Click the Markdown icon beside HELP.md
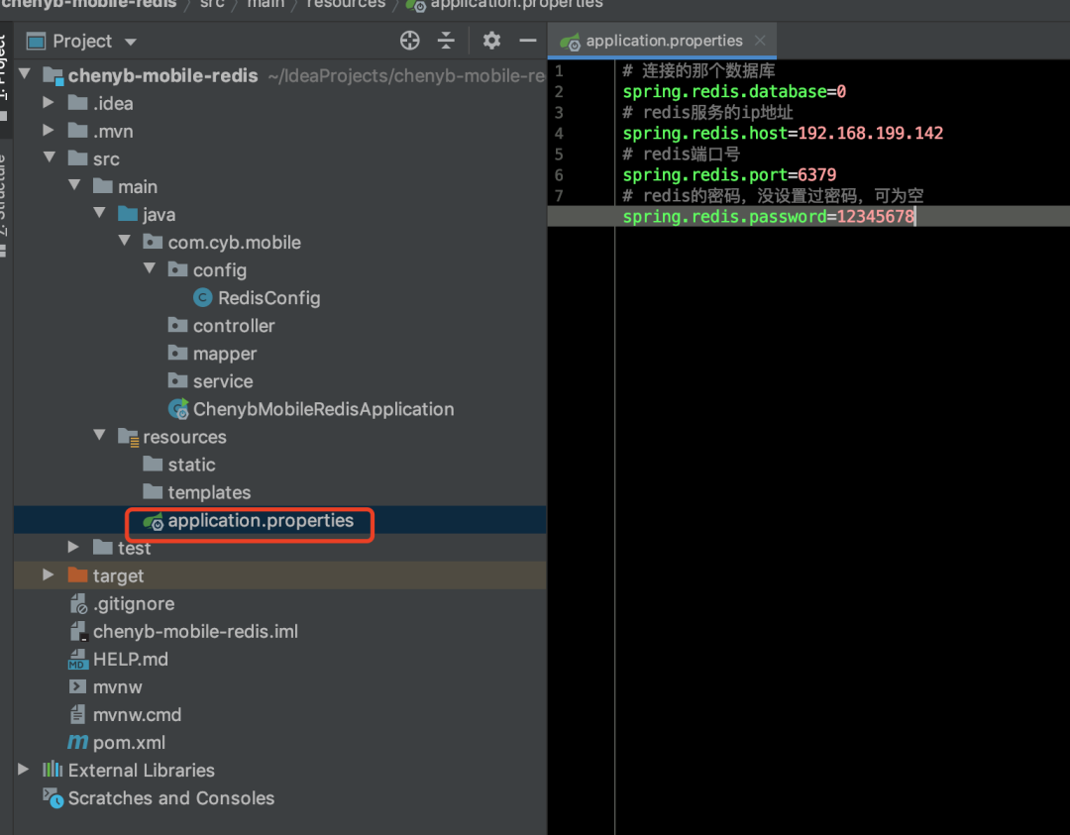 [x=77, y=659]
